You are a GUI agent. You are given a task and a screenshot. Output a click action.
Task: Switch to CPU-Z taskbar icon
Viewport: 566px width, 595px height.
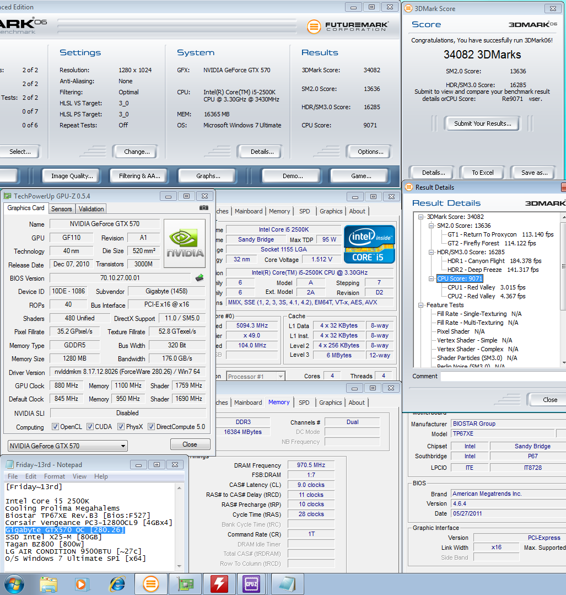pos(251,584)
